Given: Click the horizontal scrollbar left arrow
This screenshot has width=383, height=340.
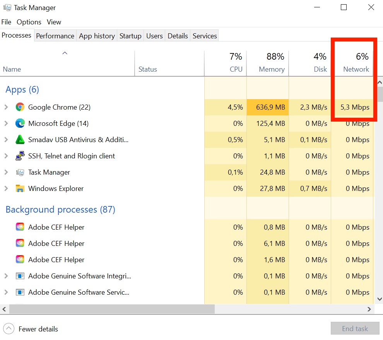Looking at the screenshot, I should tap(4, 309).
